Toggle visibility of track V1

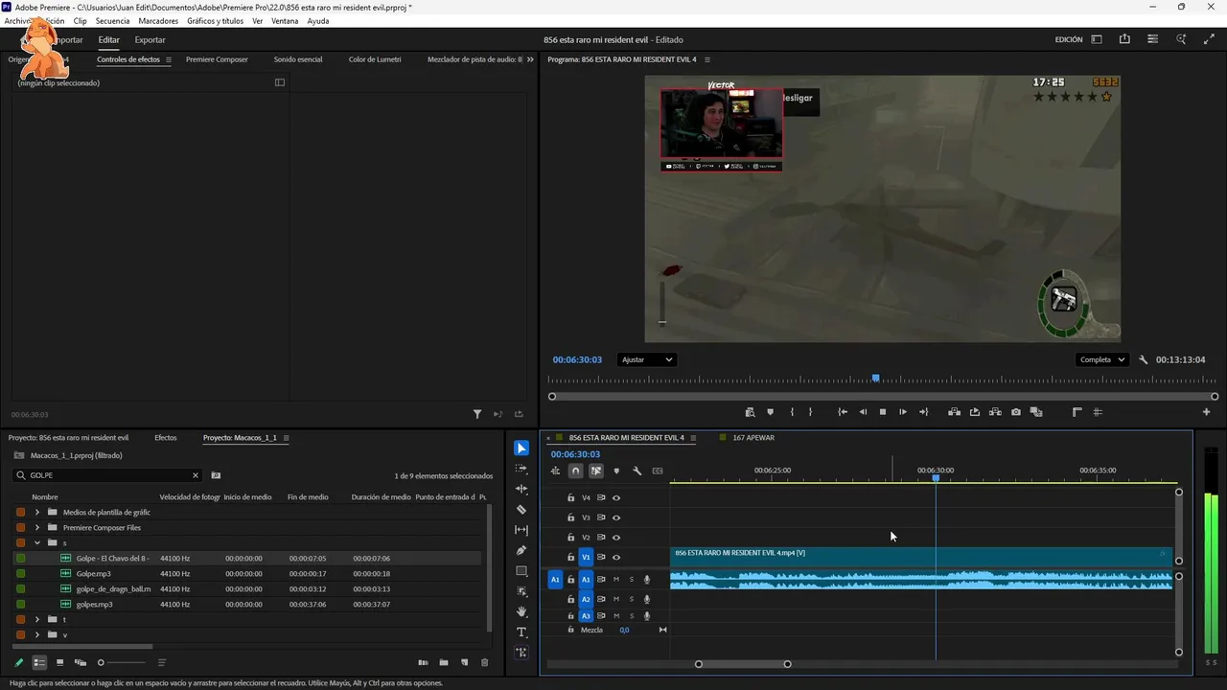pos(616,557)
